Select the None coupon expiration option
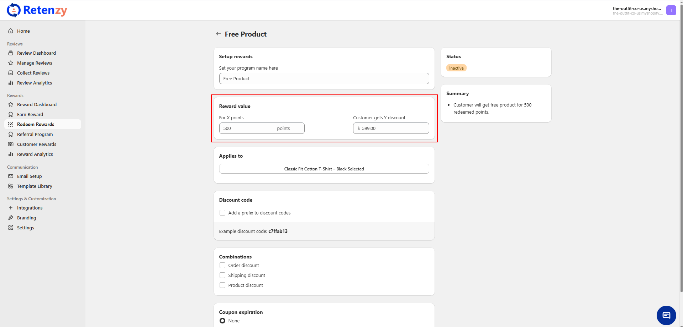This screenshot has width=683, height=327. (x=222, y=321)
